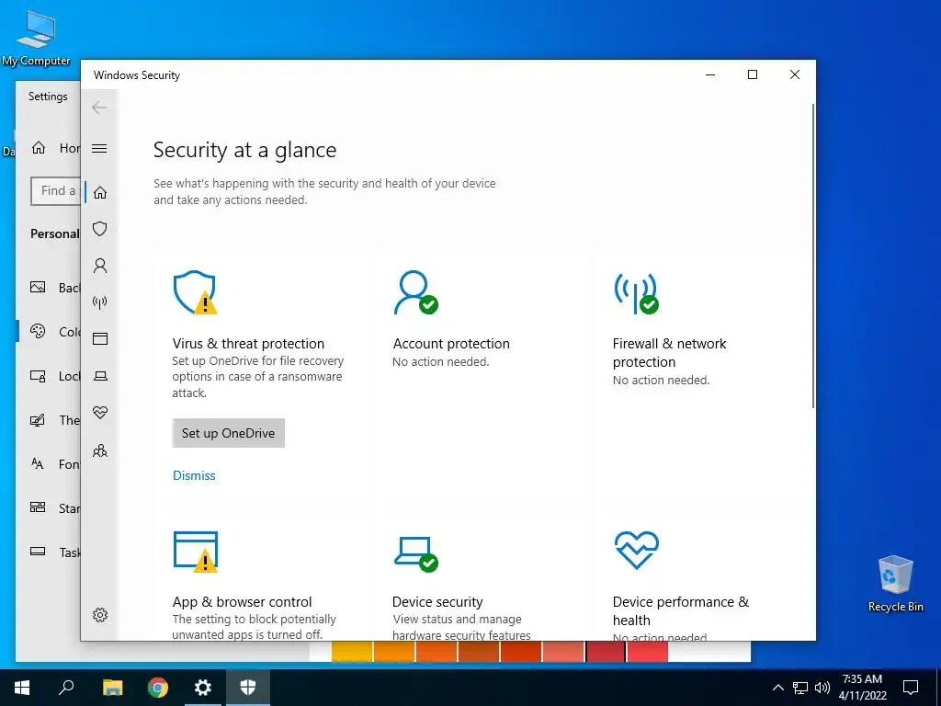The height and width of the screenshot is (706, 941).
Task: Click the Firewall & network protection tile icon
Action: pos(636,293)
